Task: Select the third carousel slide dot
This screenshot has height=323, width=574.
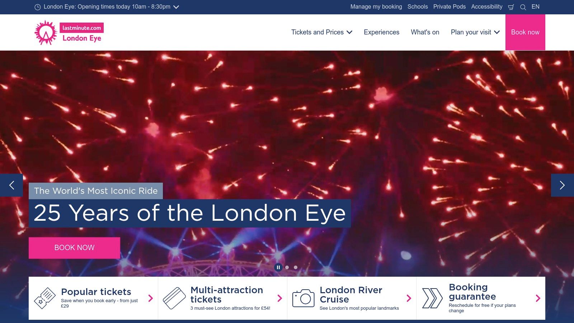Action: click(x=296, y=267)
